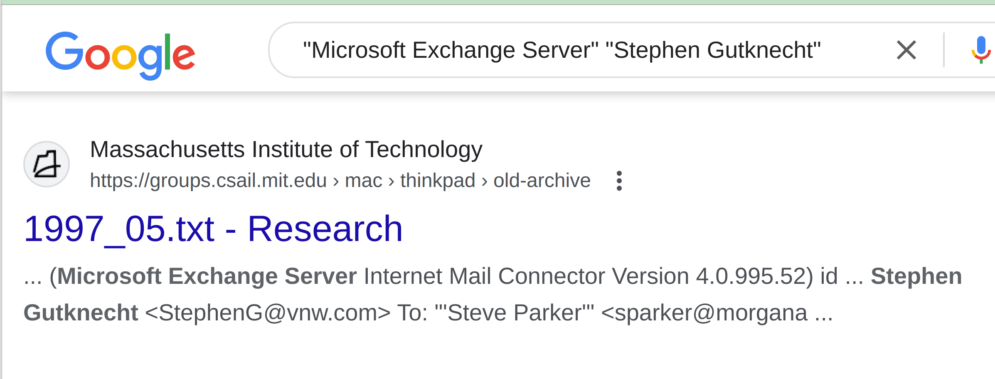The image size is (995, 379).
Task: Click bold Microsoft Exchange Server in the snippet
Action: click(x=207, y=276)
